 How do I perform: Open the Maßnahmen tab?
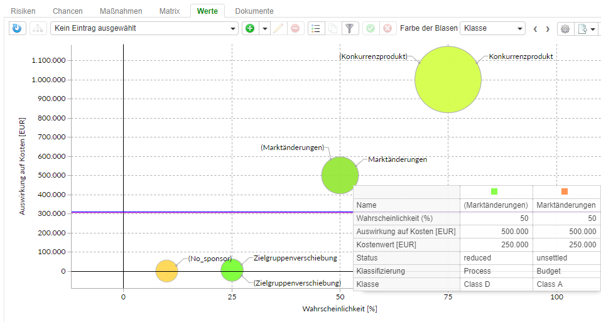pyautogui.click(x=121, y=11)
